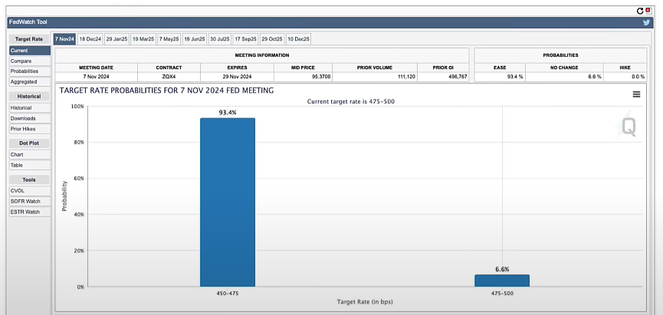Screen dimensions: 663x315
Task: Click the Tools section header
Action: [x=29, y=179]
